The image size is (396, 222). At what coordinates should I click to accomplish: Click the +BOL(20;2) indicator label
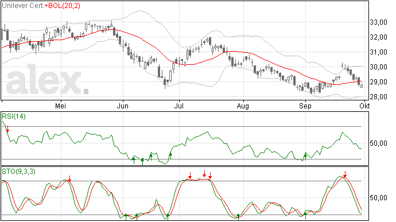click(x=62, y=6)
